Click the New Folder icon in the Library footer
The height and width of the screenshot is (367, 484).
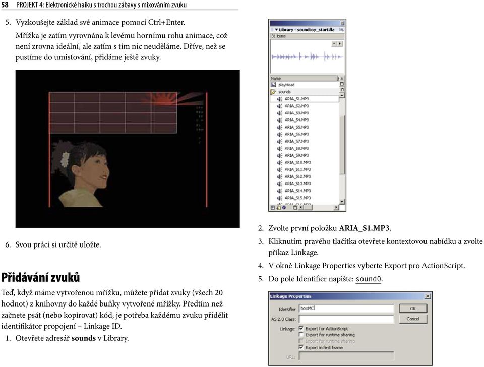[x=278, y=208]
